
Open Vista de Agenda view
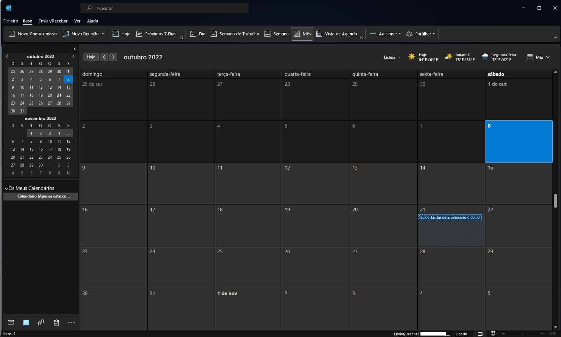click(336, 34)
